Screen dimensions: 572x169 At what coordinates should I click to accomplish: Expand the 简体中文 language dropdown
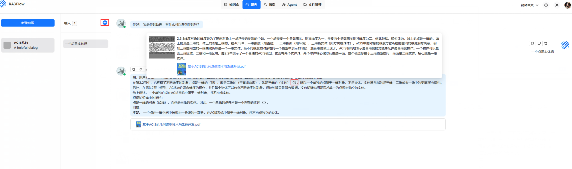[x=529, y=5]
